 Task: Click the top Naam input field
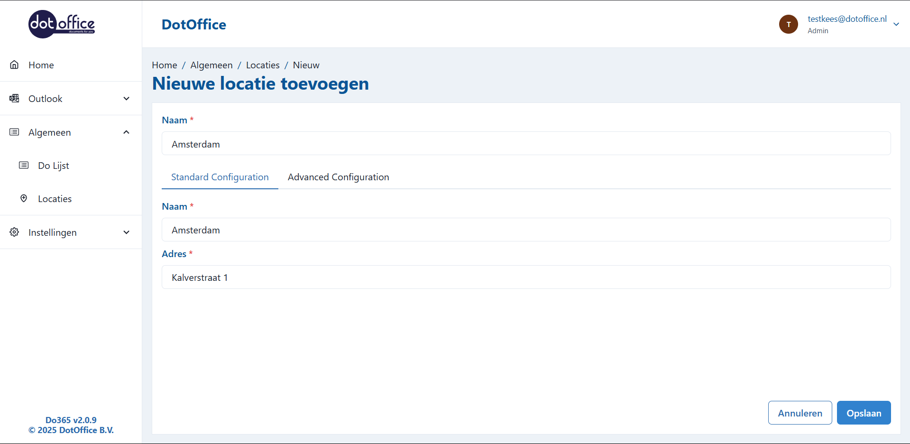point(526,144)
